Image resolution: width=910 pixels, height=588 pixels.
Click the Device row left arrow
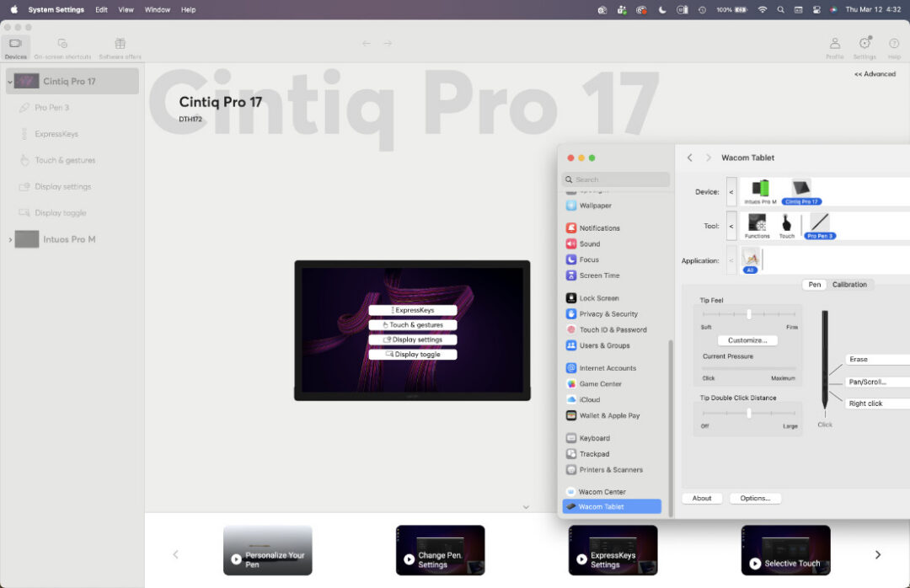coord(731,192)
